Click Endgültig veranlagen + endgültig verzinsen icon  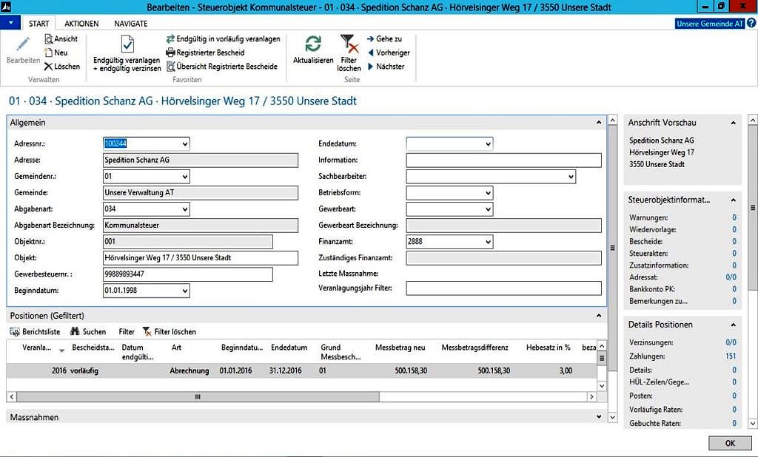pos(127,46)
